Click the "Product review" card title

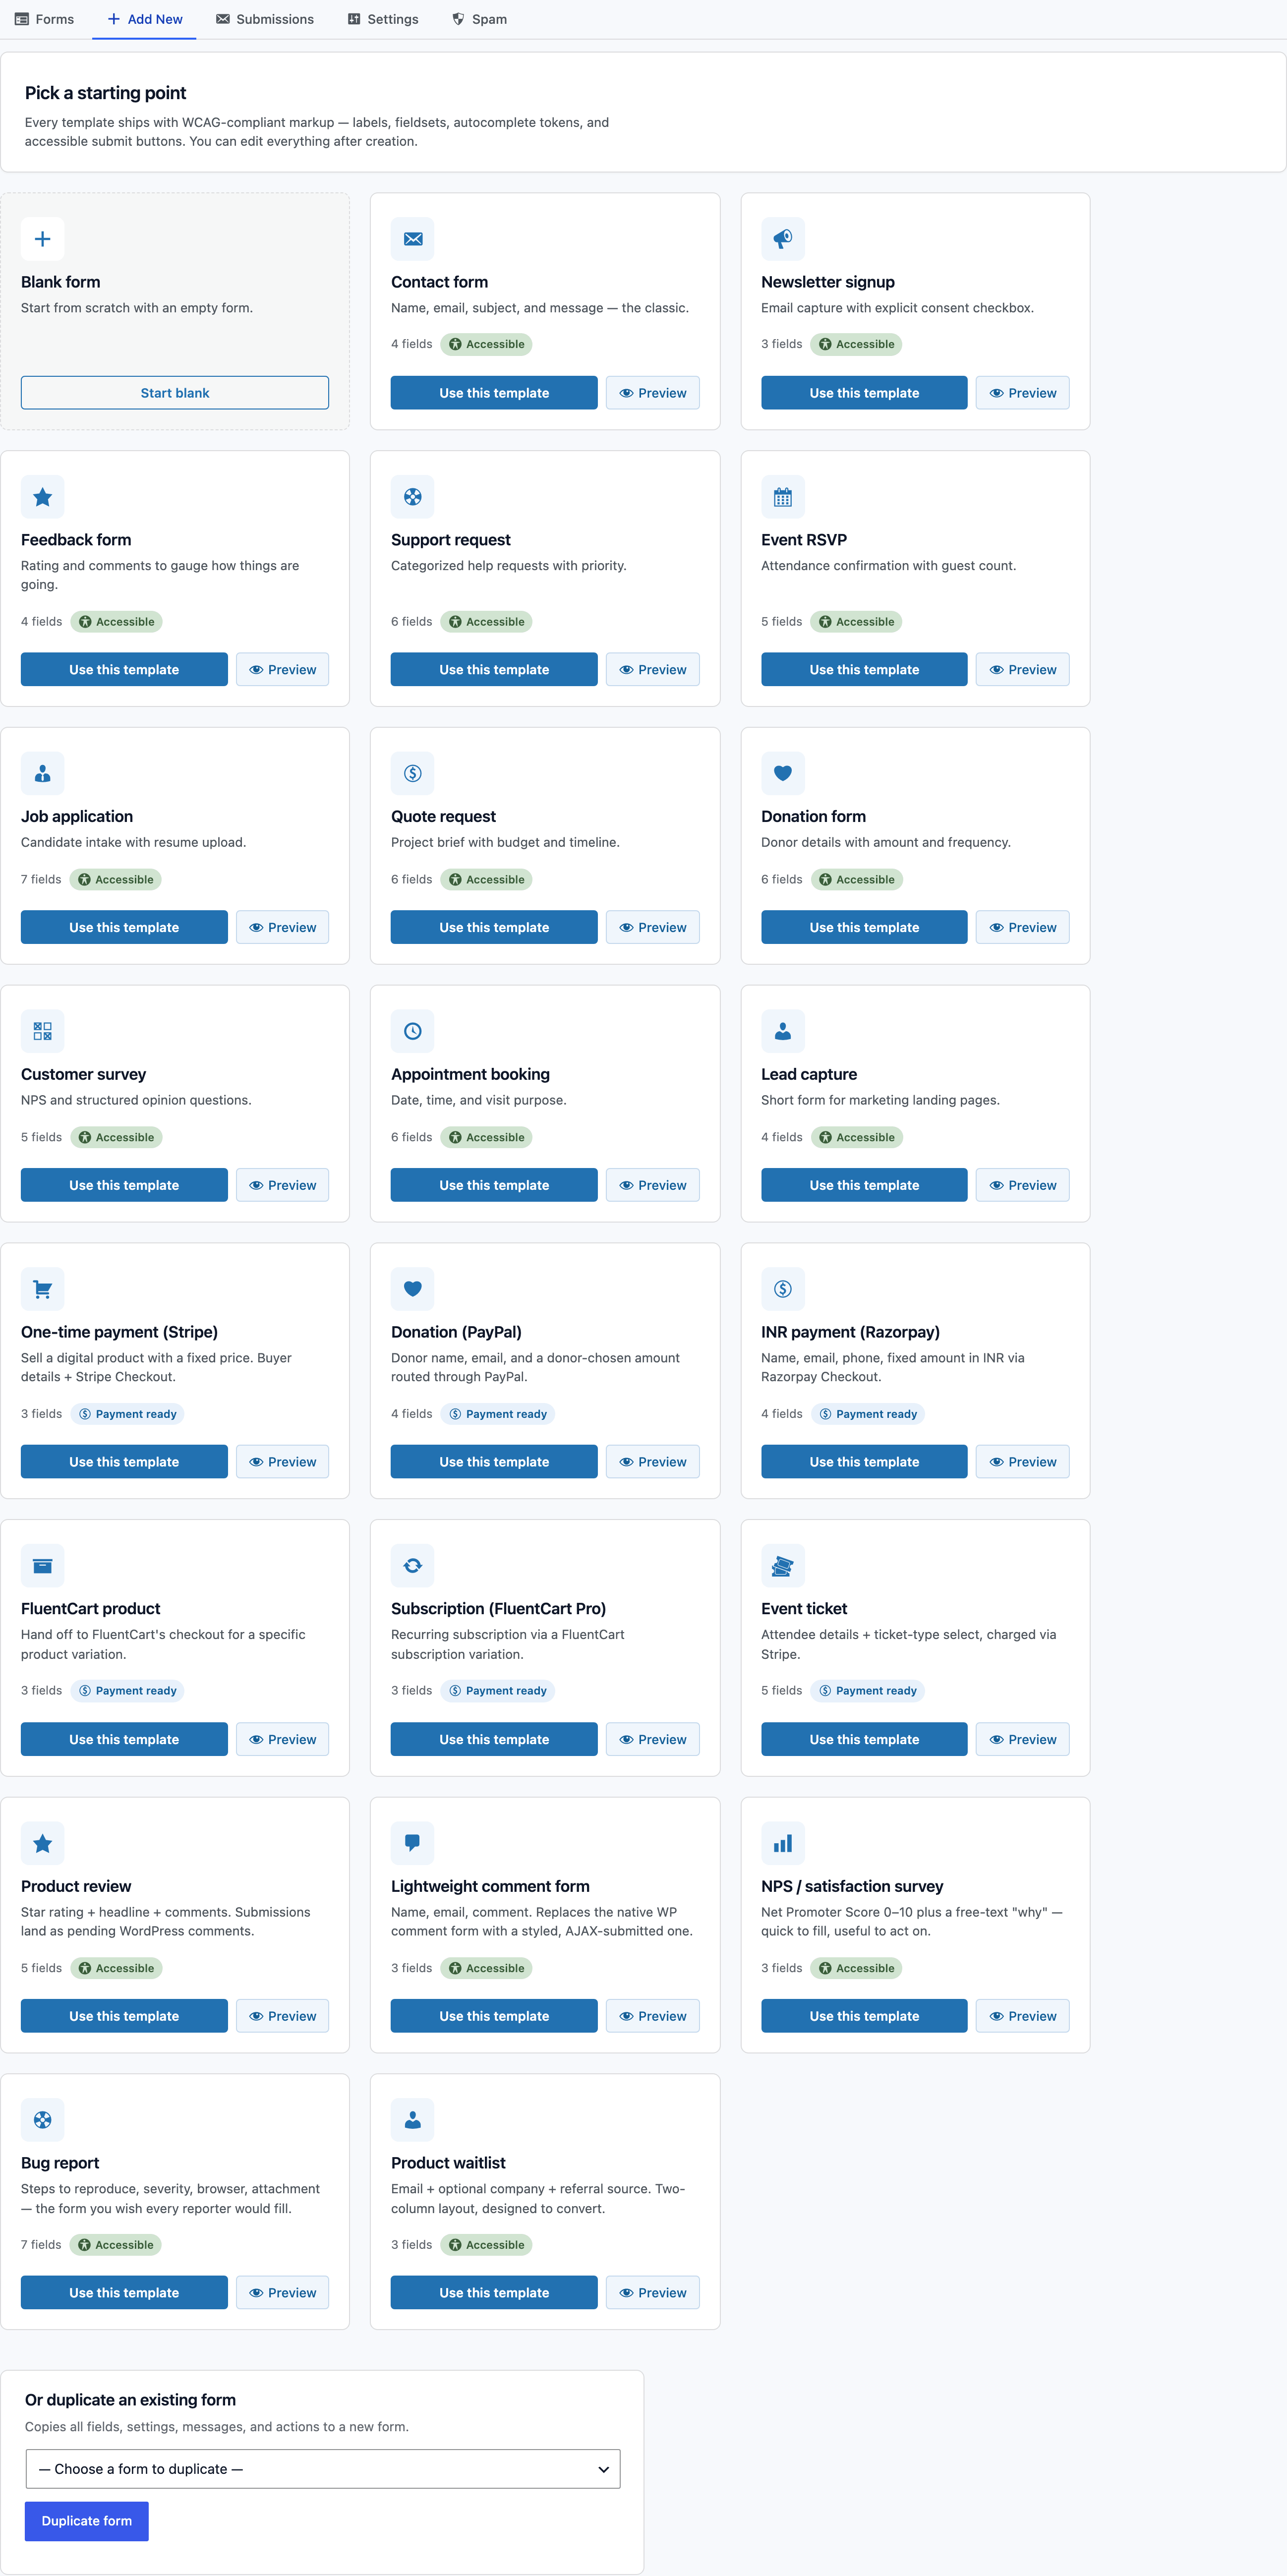point(76,1886)
